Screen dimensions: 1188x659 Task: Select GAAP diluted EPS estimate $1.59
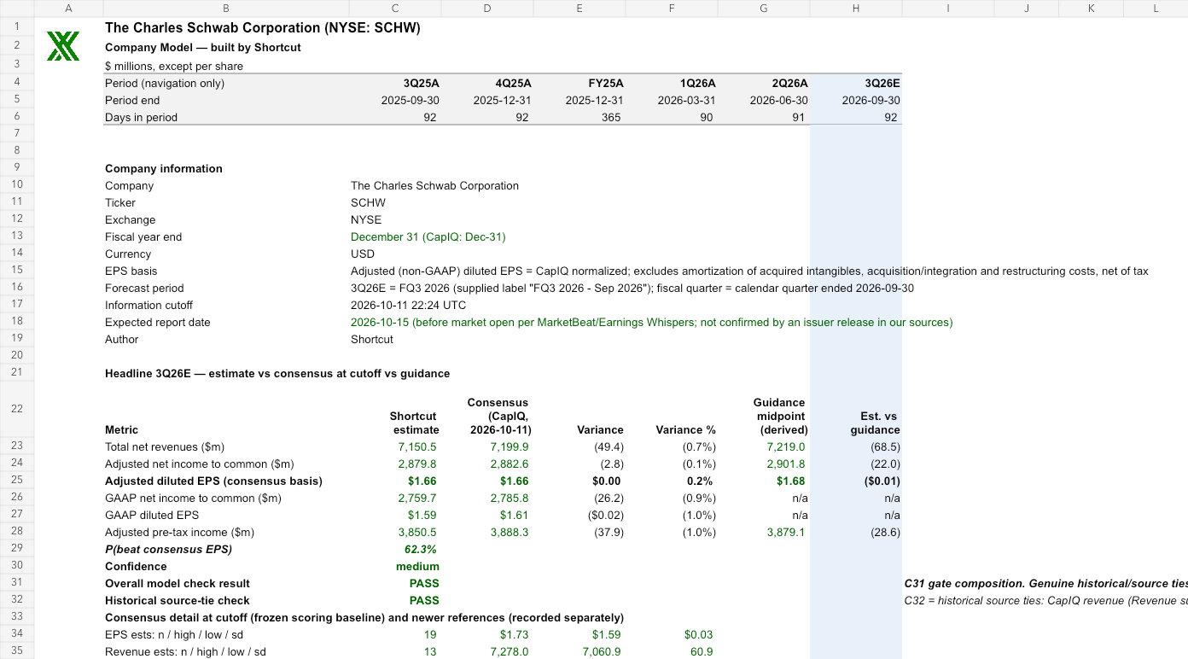pos(422,515)
